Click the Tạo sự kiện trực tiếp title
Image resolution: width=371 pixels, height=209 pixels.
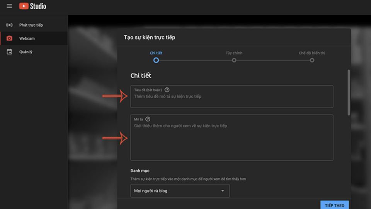[150, 38]
